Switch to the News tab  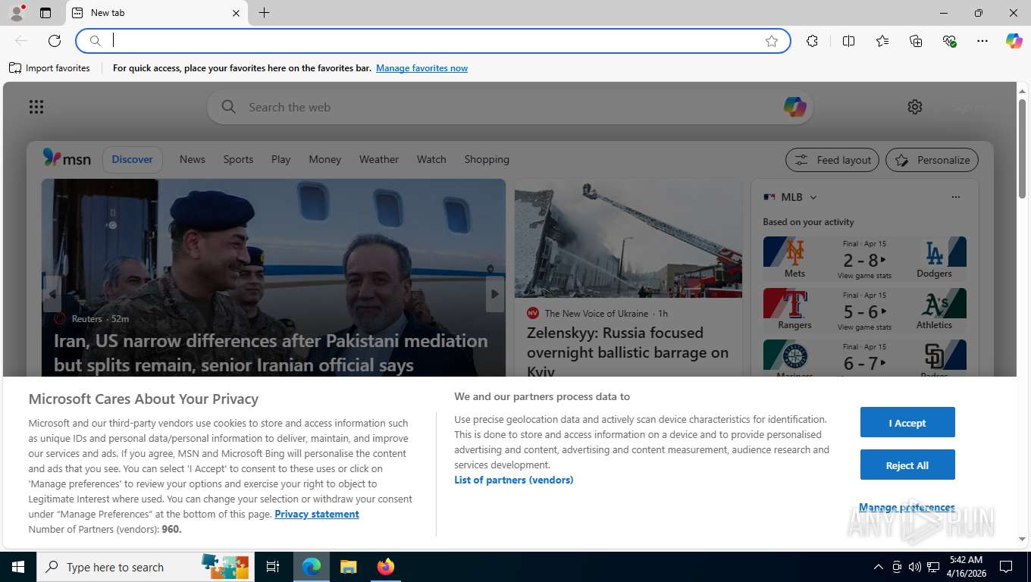click(193, 159)
